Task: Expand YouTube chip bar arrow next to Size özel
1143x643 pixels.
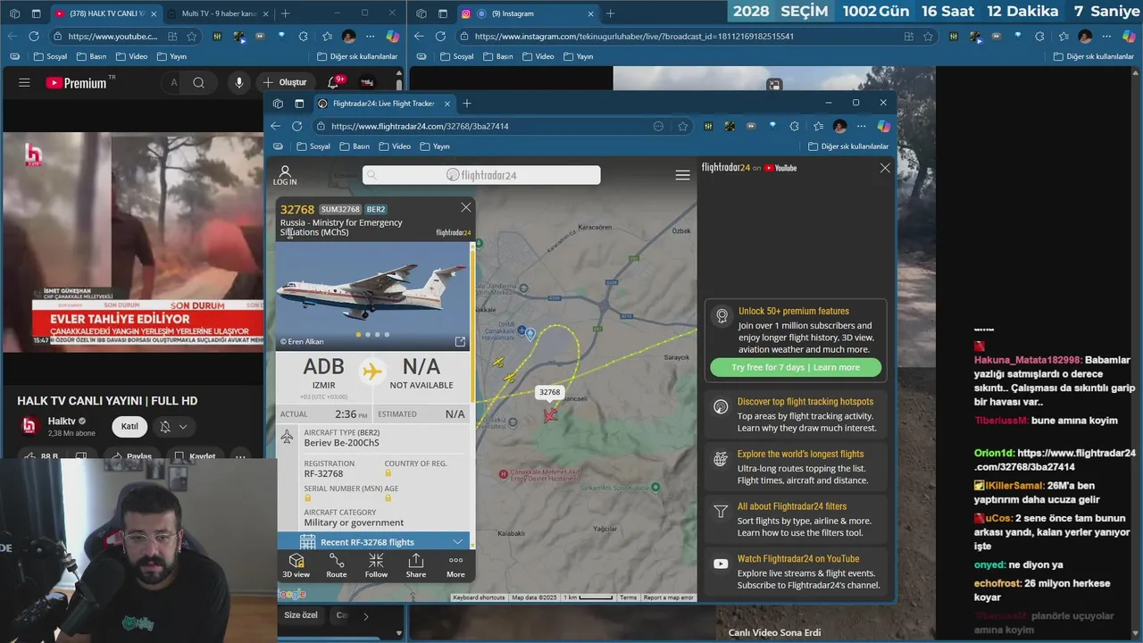Action: (365, 615)
